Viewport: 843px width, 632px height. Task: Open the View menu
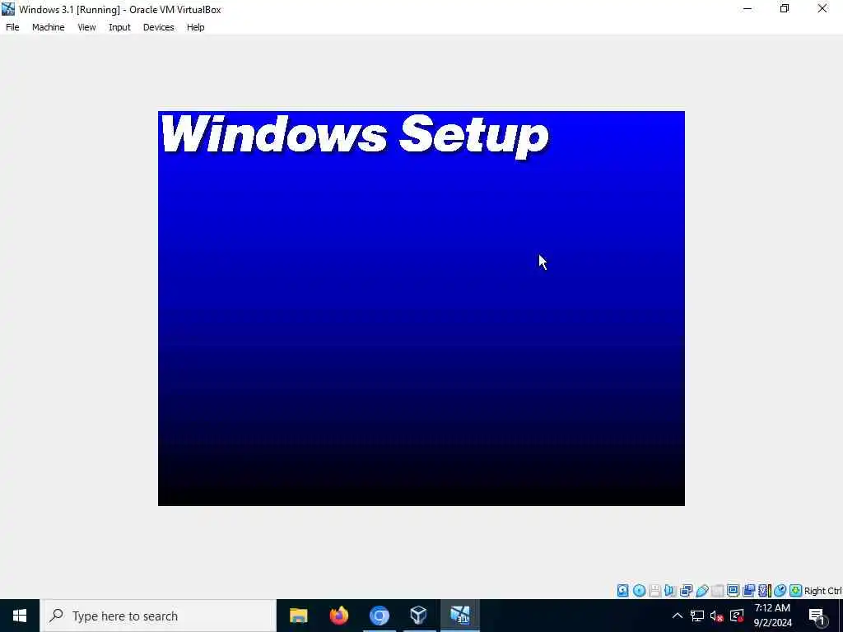[86, 27]
